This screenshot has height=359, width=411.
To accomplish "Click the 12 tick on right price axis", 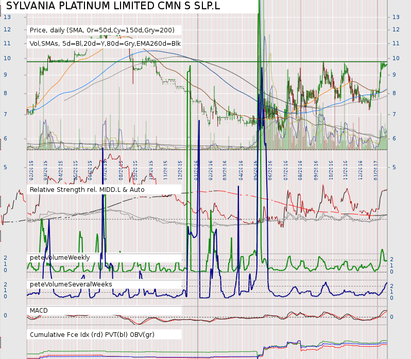I will point(396,29).
